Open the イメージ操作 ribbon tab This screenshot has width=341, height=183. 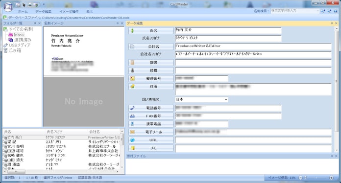click(x=69, y=12)
